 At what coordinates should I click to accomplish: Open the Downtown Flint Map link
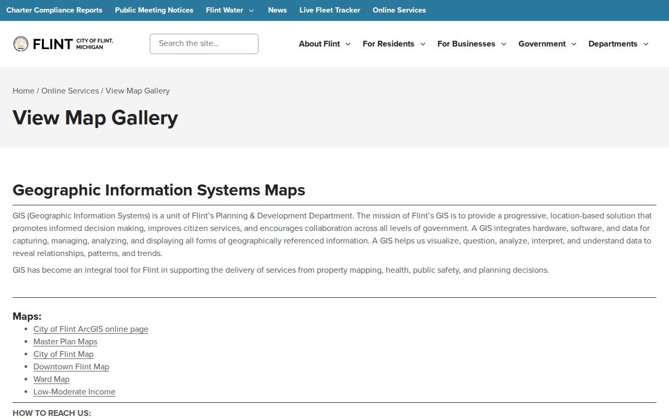pyautogui.click(x=71, y=367)
